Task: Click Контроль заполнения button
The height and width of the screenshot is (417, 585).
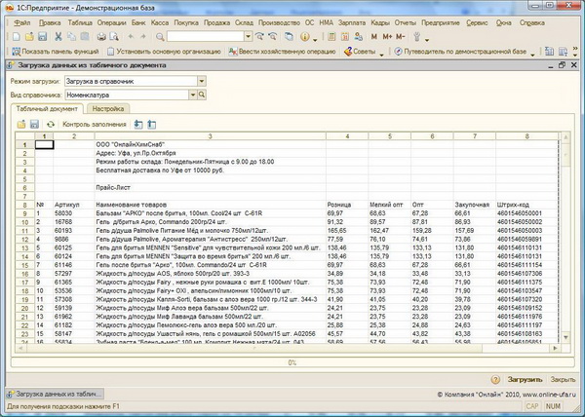Action: (94, 124)
